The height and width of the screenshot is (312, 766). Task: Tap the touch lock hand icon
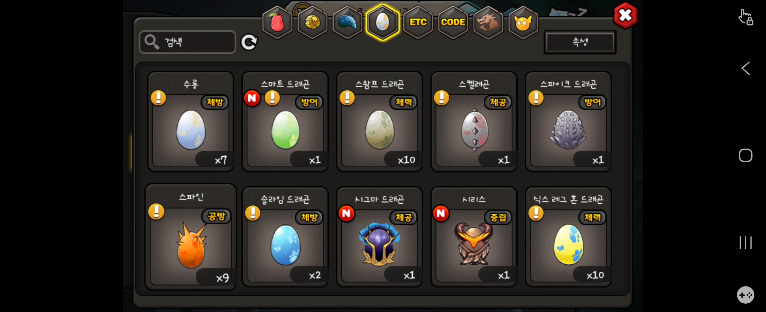point(746,17)
